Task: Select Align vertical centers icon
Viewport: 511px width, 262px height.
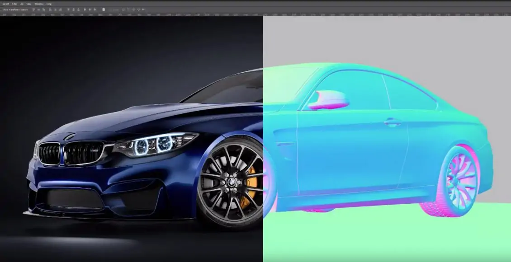Action: [39, 9]
